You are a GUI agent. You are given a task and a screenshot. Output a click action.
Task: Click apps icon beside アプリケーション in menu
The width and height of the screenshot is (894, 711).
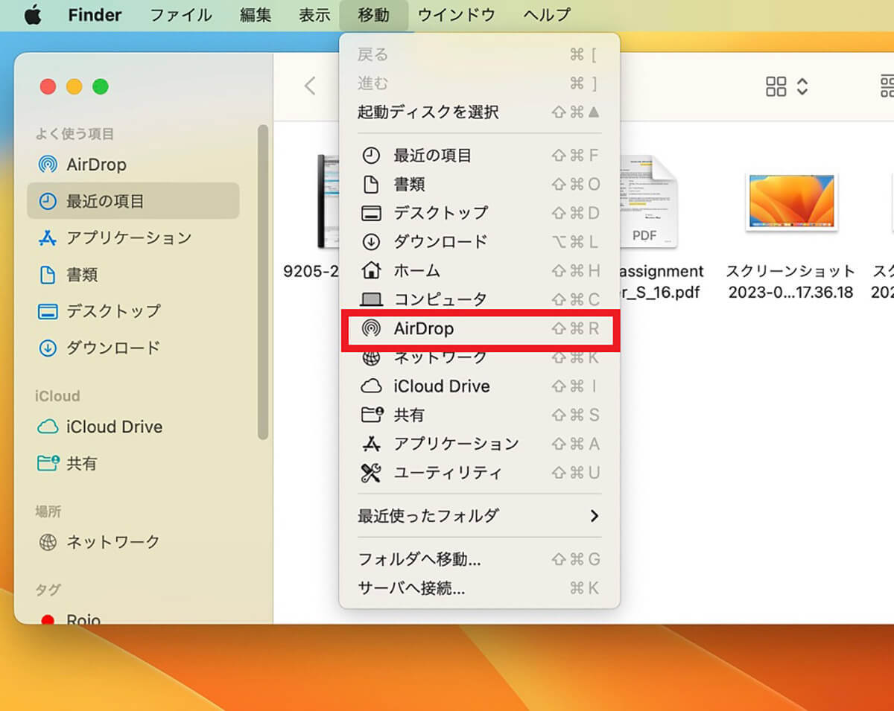point(371,444)
